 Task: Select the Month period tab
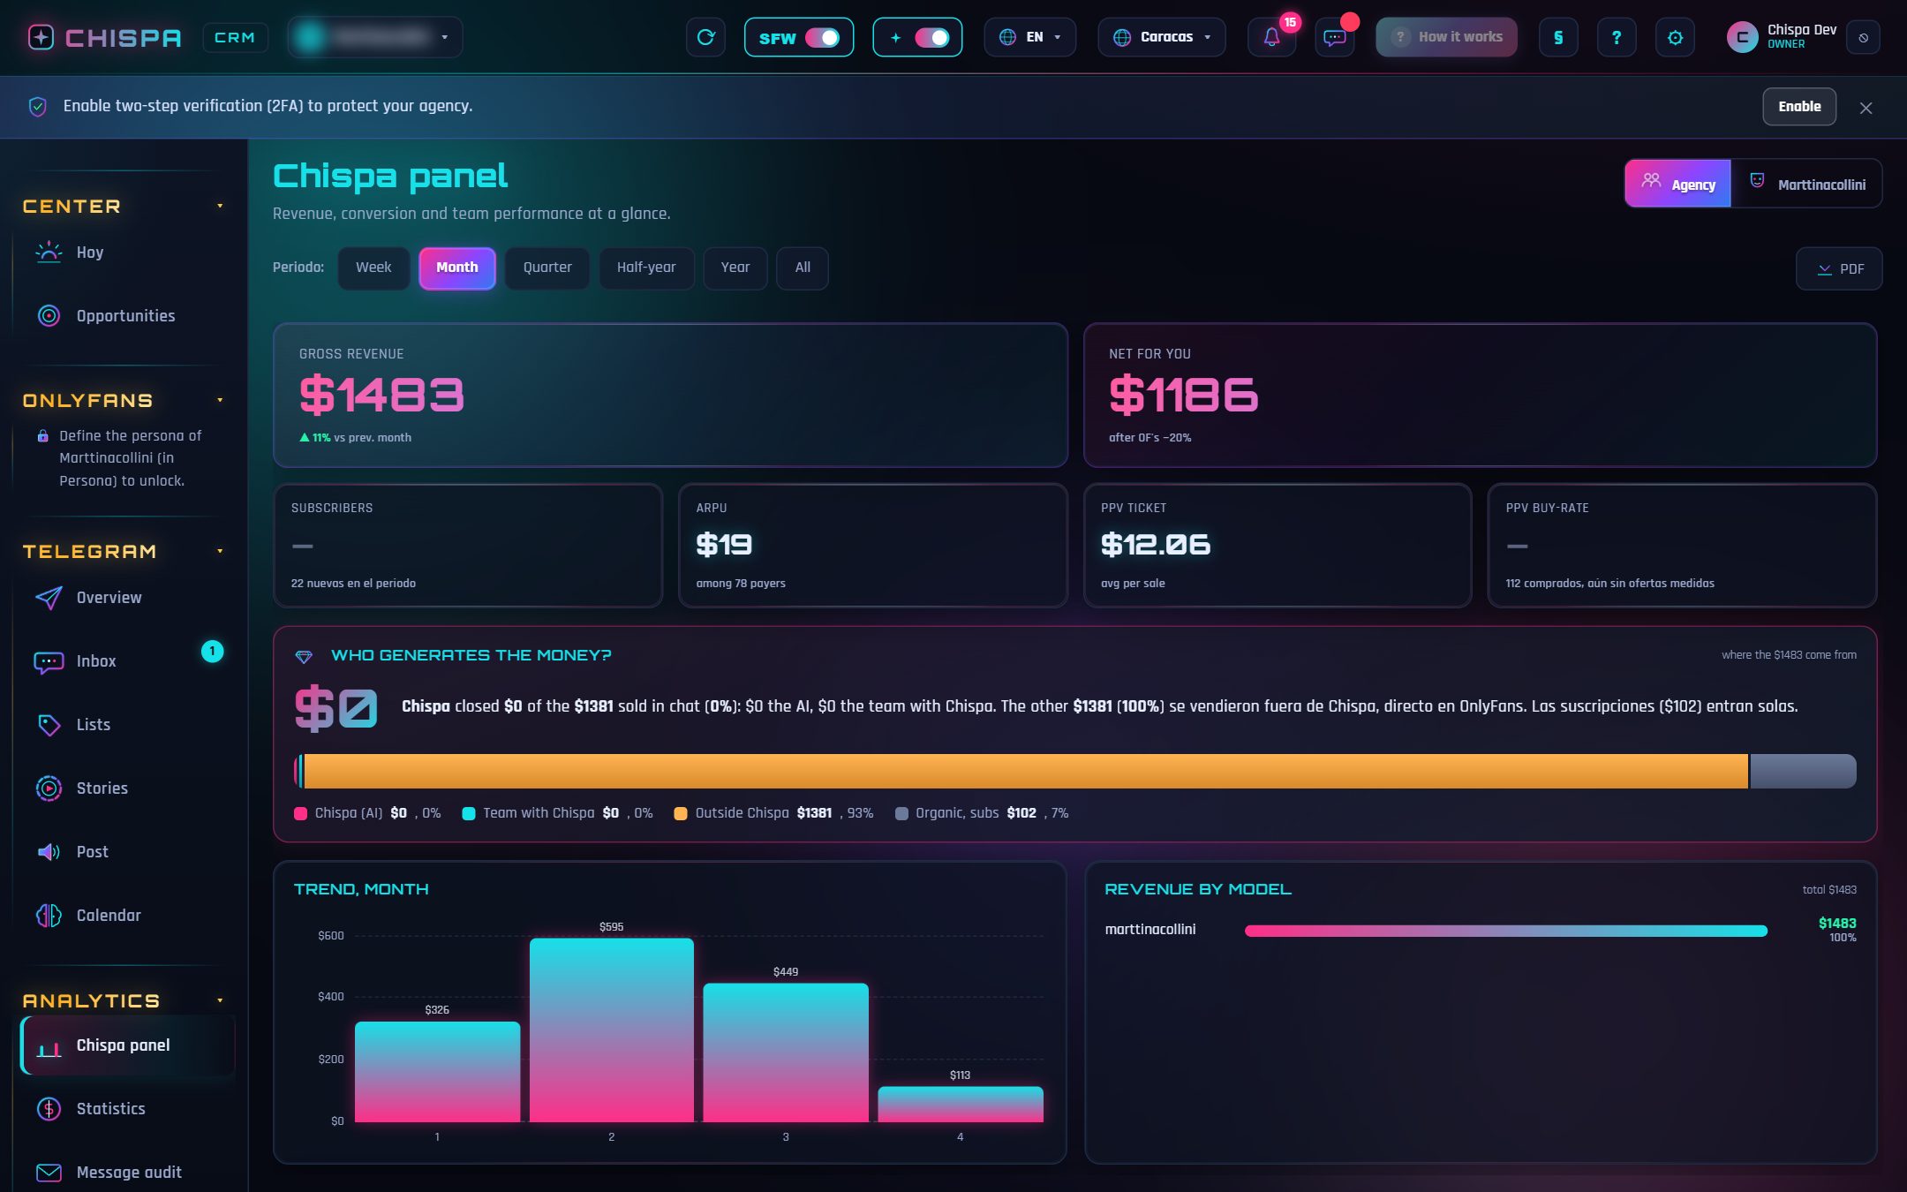457,268
